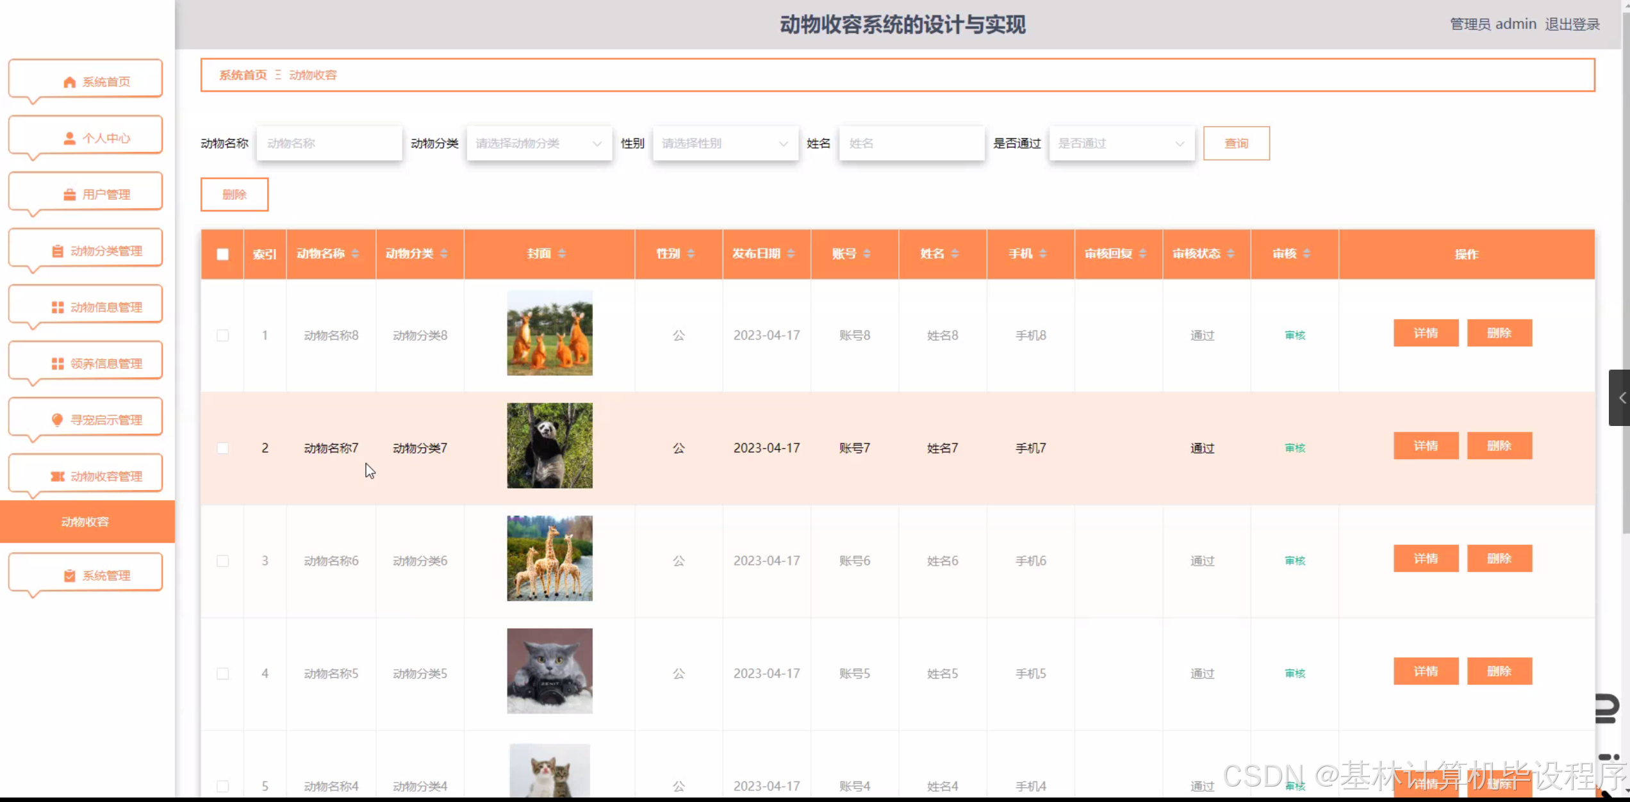This screenshot has height=802, width=1630.
Task: Click the panda cover thumbnail
Action: (550, 446)
